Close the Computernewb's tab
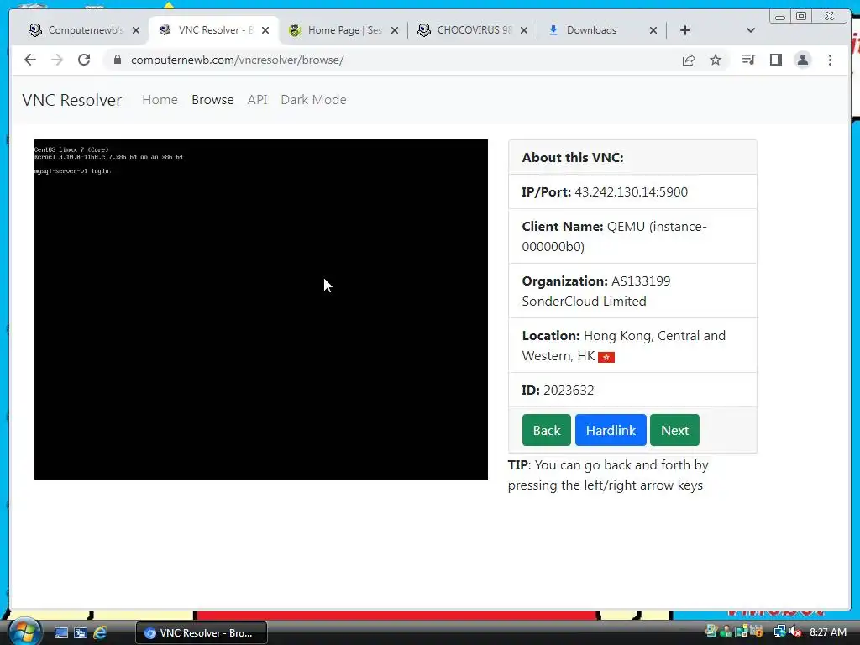860x645 pixels. (136, 30)
